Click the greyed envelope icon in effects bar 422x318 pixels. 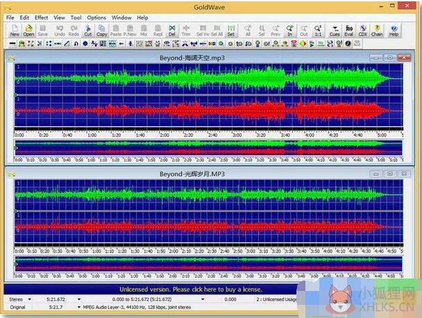tap(357, 44)
